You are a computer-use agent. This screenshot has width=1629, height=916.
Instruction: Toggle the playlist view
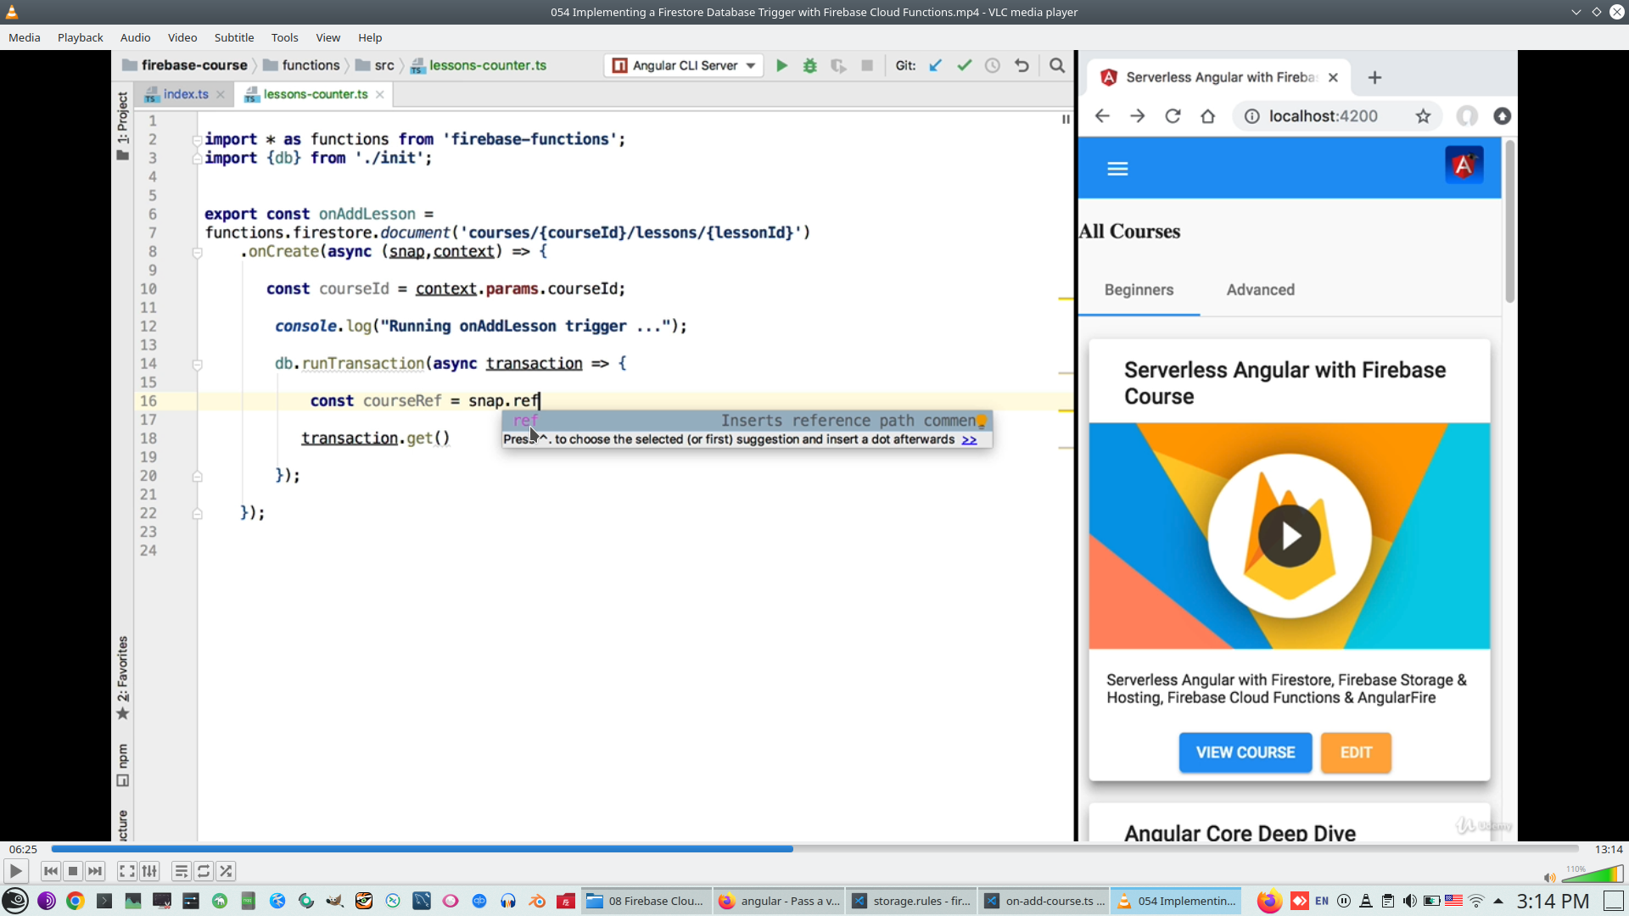[181, 871]
